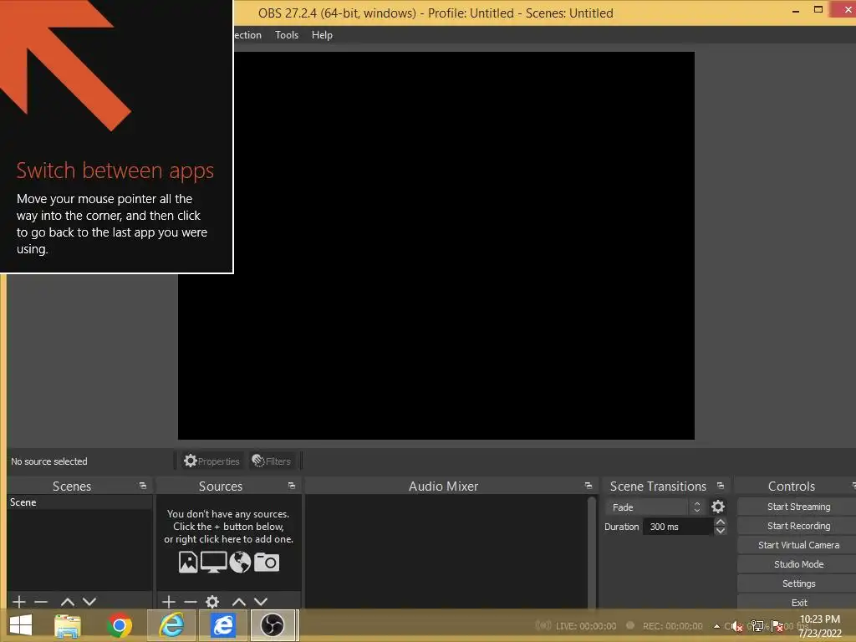Open the Tools menu
856x642 pixels.
(287, 35)
